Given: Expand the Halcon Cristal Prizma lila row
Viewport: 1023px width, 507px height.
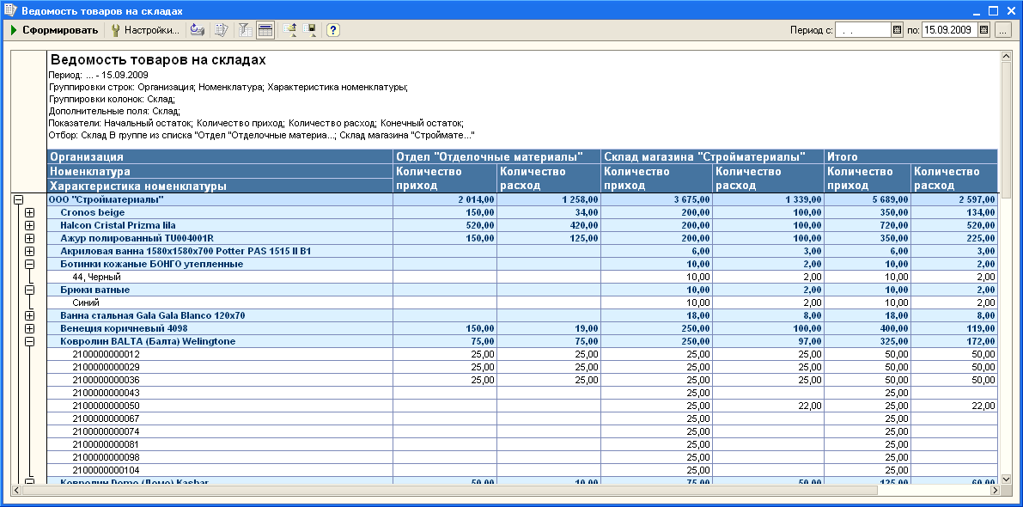Looking at the screenshot, I should 29,225.
